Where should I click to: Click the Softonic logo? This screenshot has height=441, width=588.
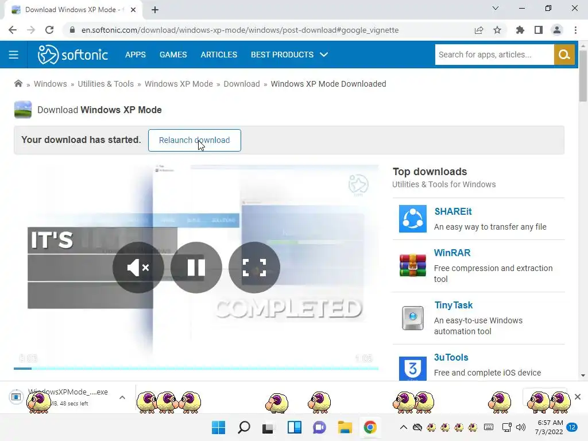(73, 55)
